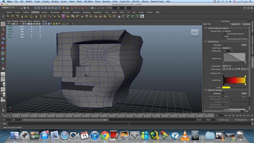254x143 pixels.
Task: Click the view cube in viewport corner
Action: 194,32
